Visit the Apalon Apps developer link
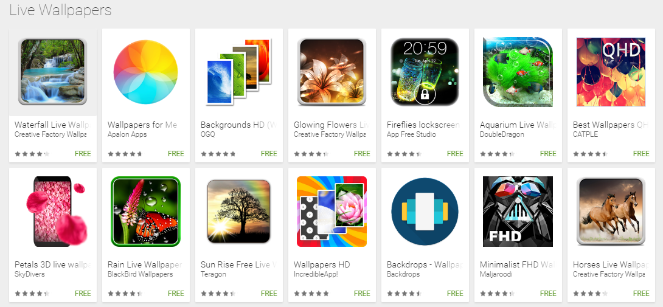The width and height of the screenshot is (663, 307). tap(127, 134)
